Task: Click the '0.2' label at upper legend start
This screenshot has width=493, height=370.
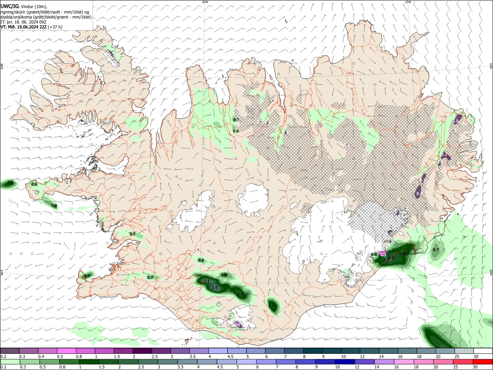Action: (x=3, y=357)
